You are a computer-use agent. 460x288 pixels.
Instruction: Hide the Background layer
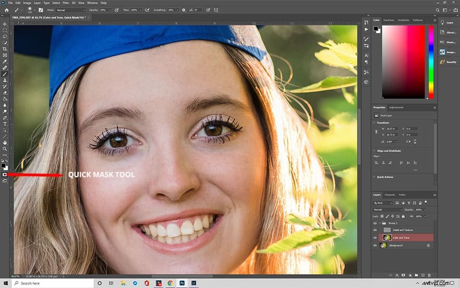click(x=375, y=246)
